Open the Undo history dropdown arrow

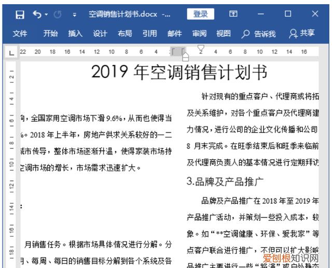click(46, 15)
